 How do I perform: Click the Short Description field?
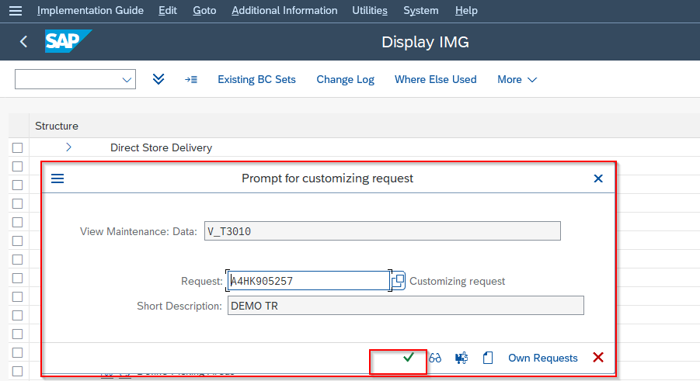pyautogui.click(x=406, y=306)
